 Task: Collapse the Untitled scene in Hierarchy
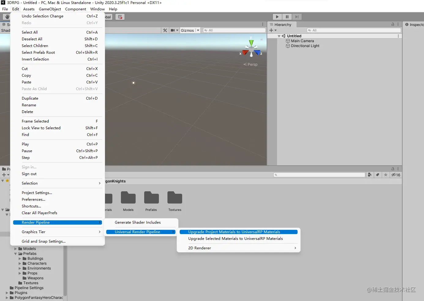(x=279, y=36)
